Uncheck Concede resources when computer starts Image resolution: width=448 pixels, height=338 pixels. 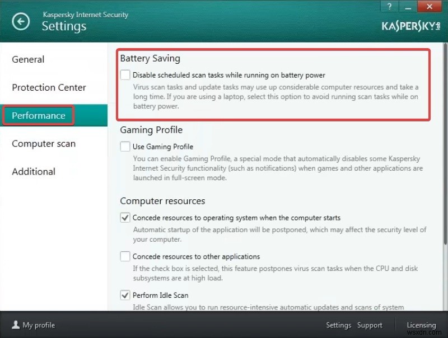(124, 218)
